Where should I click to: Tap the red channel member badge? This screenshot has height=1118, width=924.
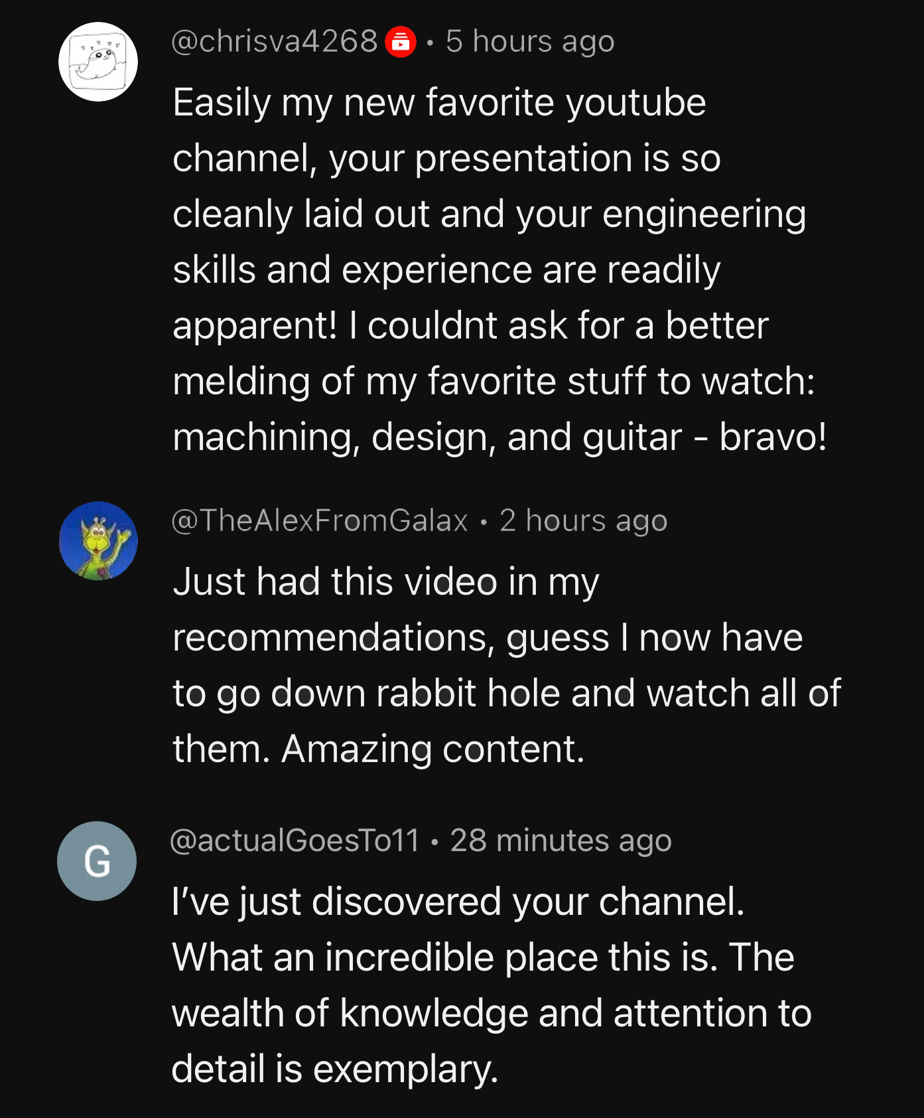pos(401,42)
